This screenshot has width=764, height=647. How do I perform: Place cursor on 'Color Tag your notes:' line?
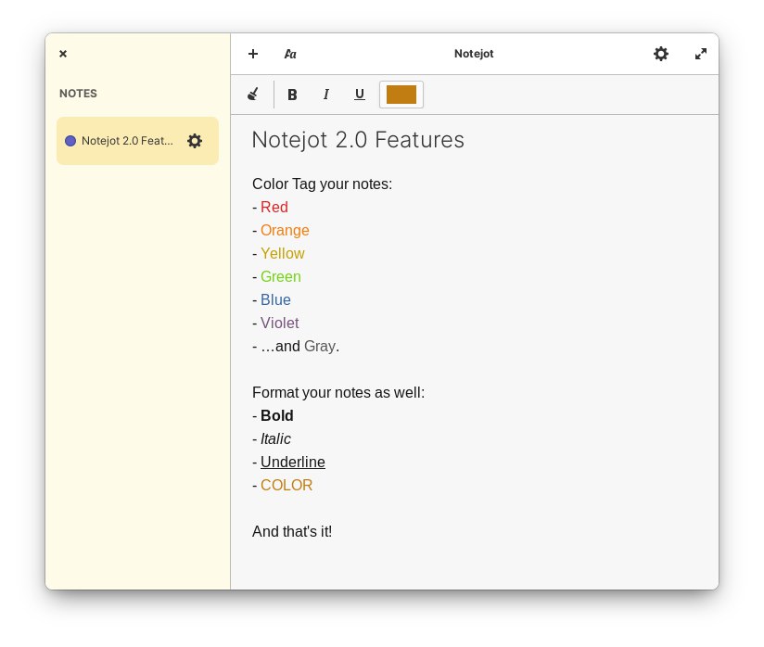(322, 184)
